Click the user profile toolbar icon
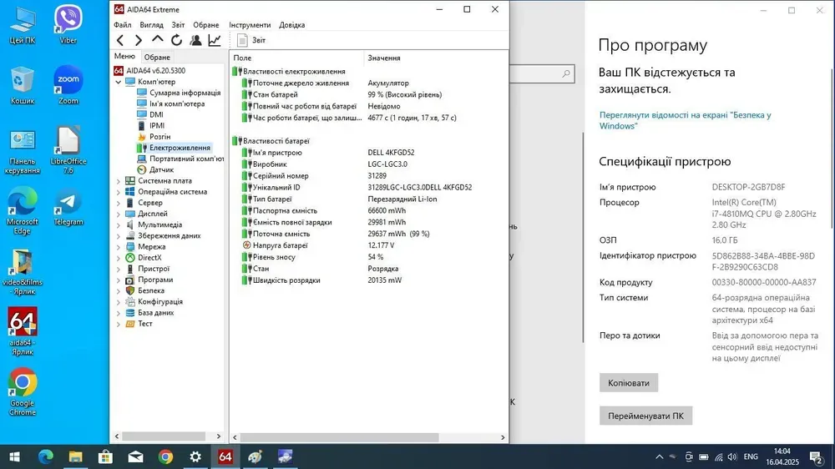The width and height of the screenshot is (835, 469). point(195,40)
